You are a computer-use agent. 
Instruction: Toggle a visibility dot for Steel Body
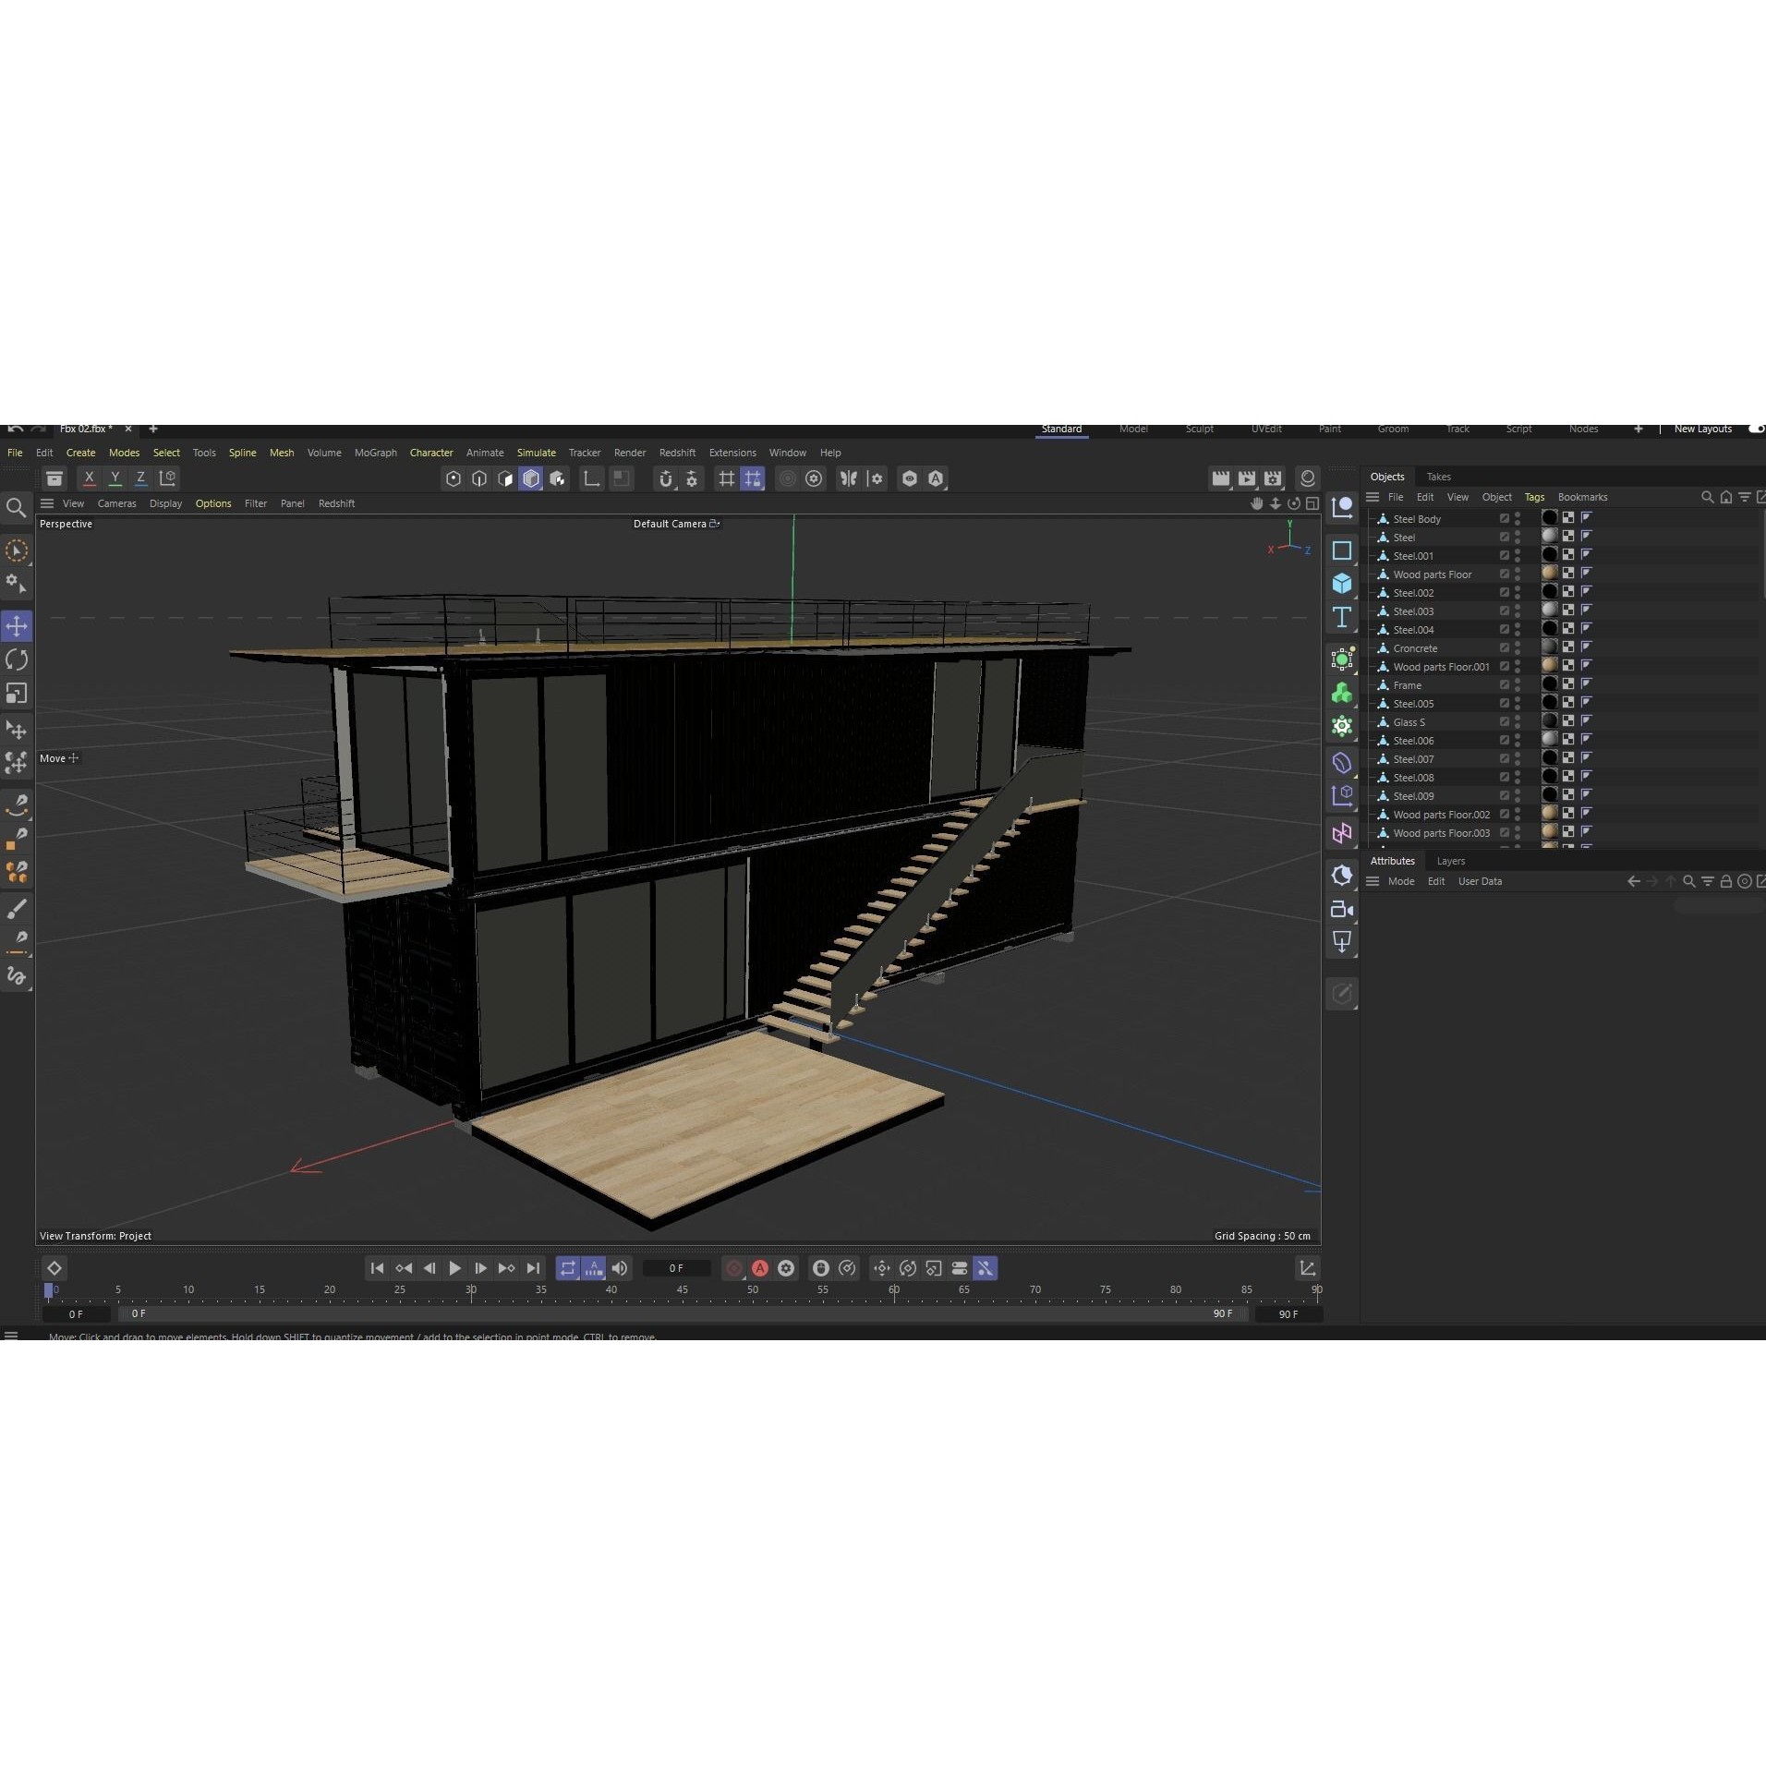click(1517, 514)
